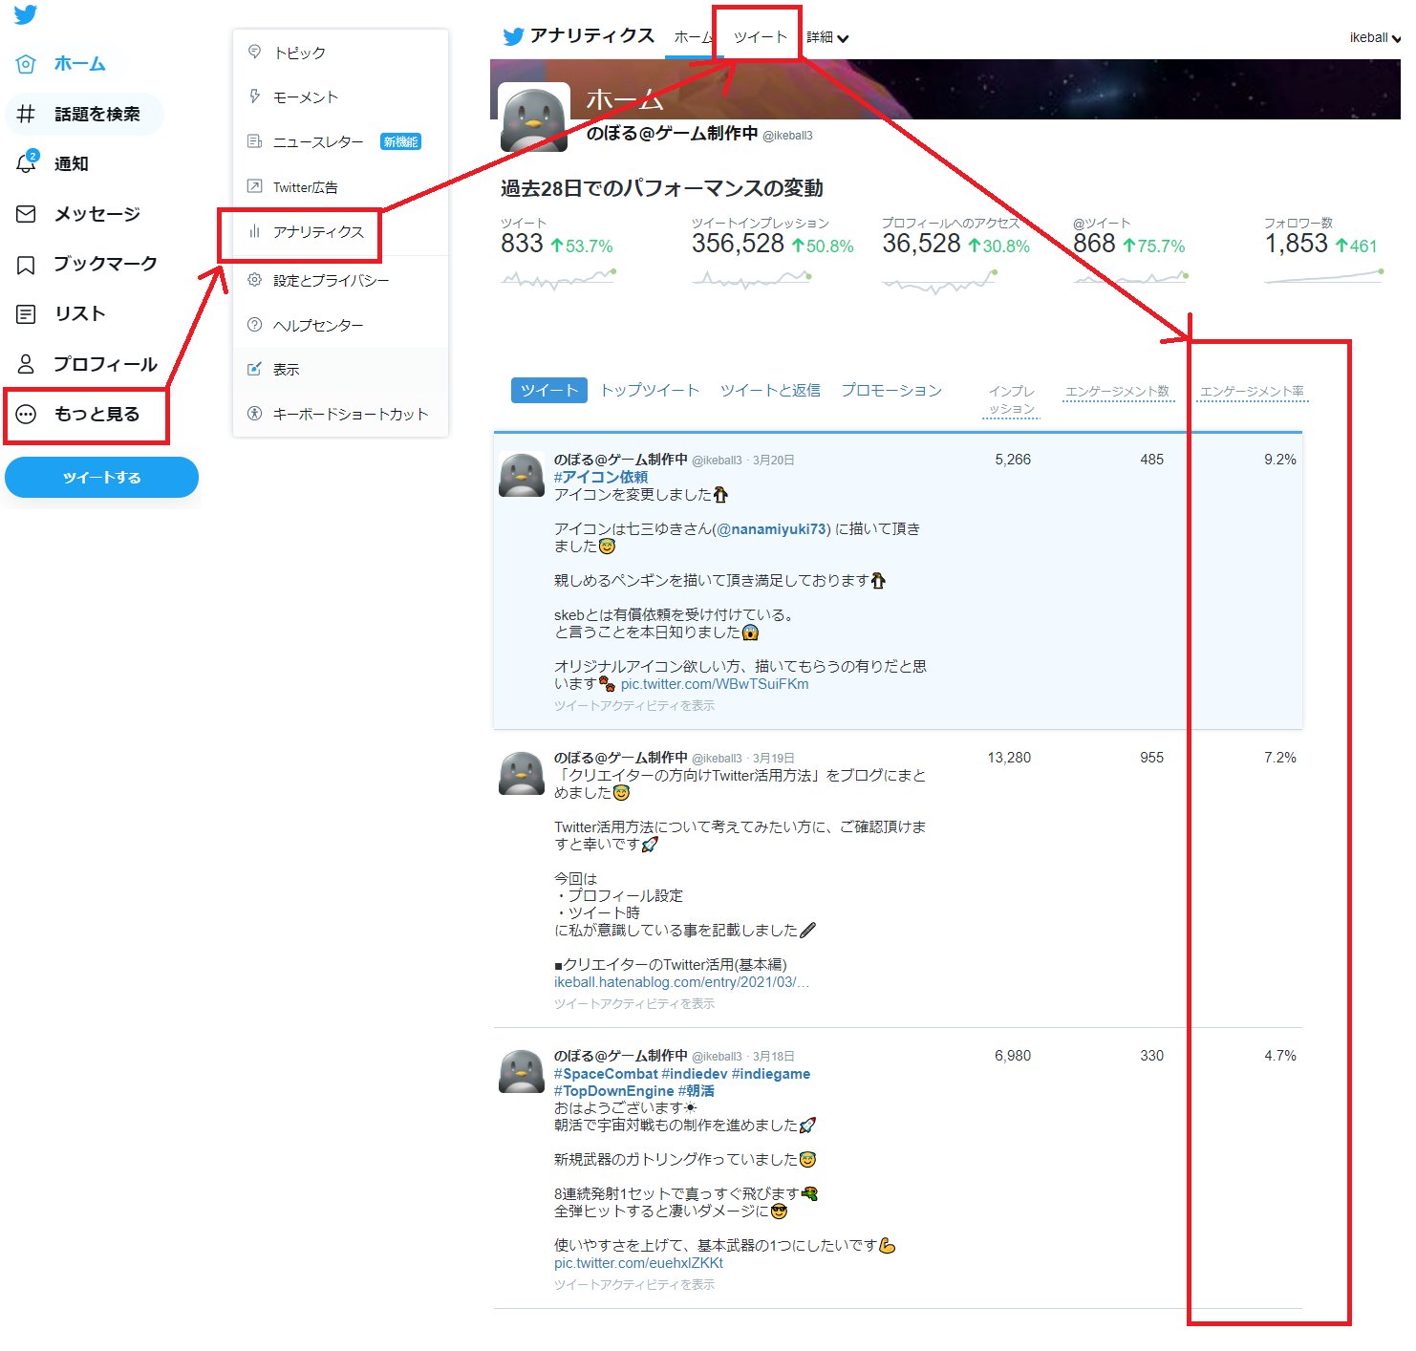Click the ヘルプセンター question icon
This screenshot has width=1416, height=1351.
click(x=254, y=325)
